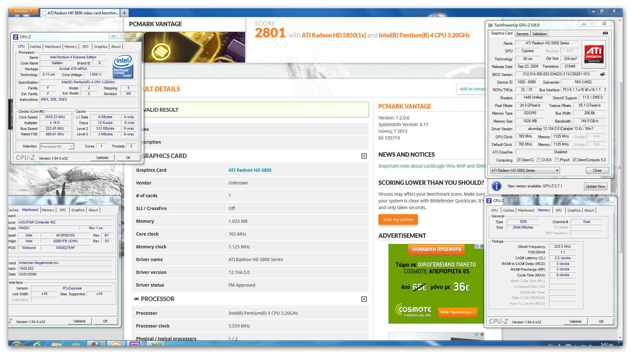Image resolution: width=631 pixels, height=354 pixels.
Task: Open a new Firefox tab with plus button
Action: click(x=124, y=13)
